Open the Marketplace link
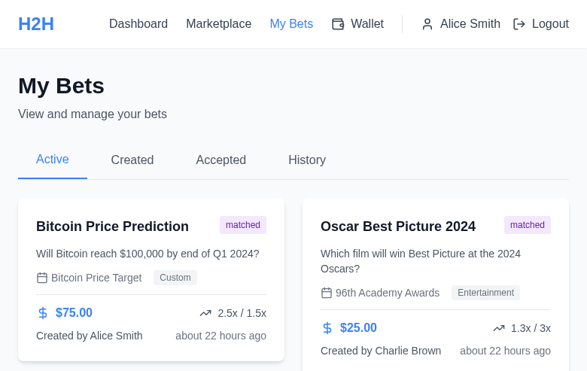Screen dimensions: 587x371 coord(219,24)
